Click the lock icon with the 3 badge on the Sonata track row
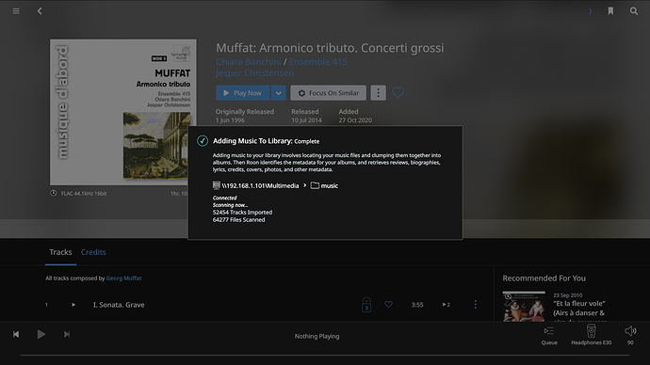This screenshot has height=365, width=650. (x=366, y=305)
